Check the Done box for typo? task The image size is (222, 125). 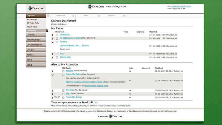tap(57, 54)
